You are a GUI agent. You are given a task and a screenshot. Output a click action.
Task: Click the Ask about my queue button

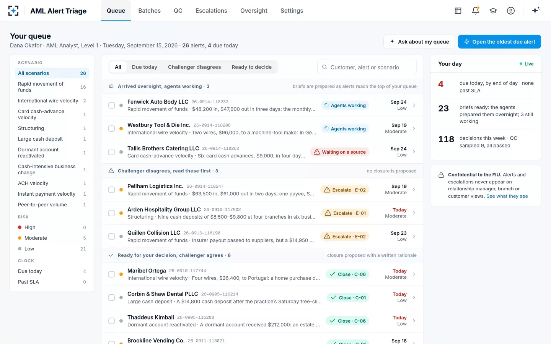(419, 42)
